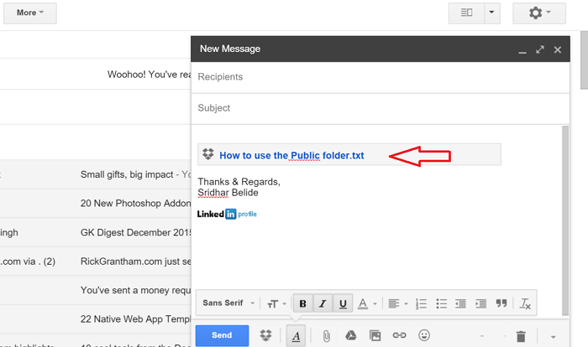Screen dimensions: 588x347
Task: Click 'Thanks & Regards,' signature text
Action: click(x=239, y=182)
